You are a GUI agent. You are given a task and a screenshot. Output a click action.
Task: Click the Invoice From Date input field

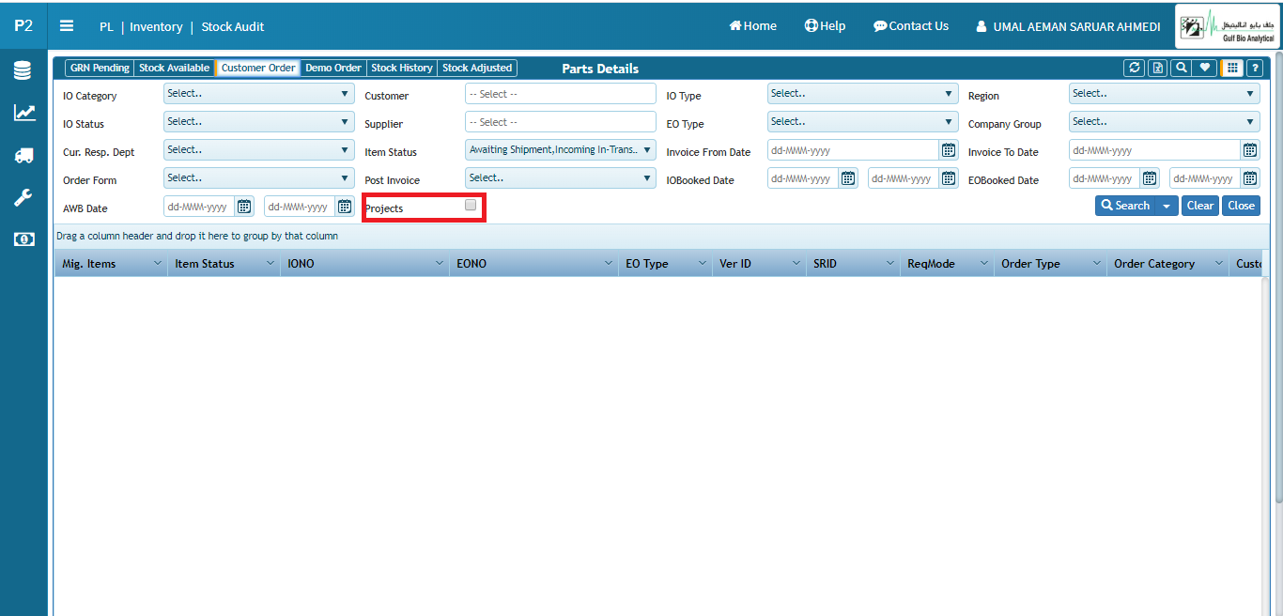(x=853, y=150)
